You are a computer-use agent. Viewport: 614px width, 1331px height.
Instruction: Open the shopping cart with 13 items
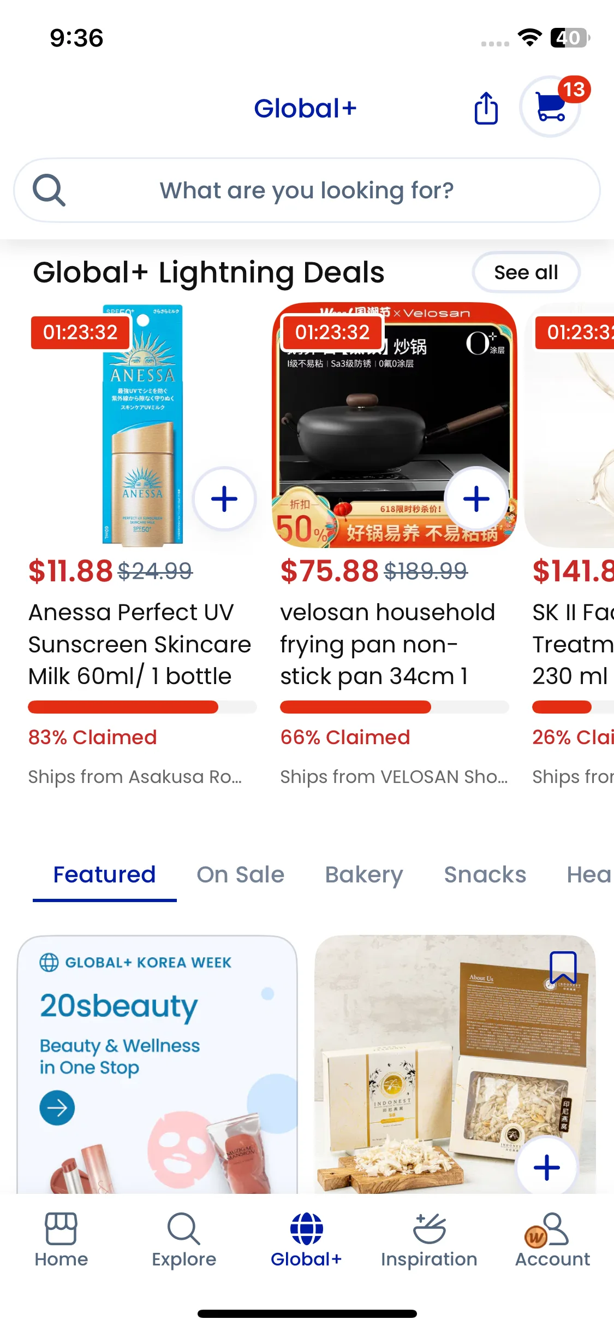click(x=551, y=107)
